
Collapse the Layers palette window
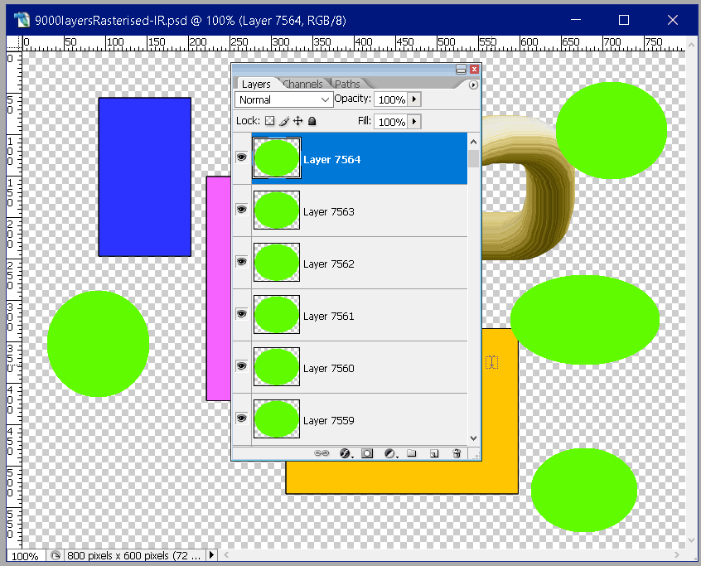461,70
